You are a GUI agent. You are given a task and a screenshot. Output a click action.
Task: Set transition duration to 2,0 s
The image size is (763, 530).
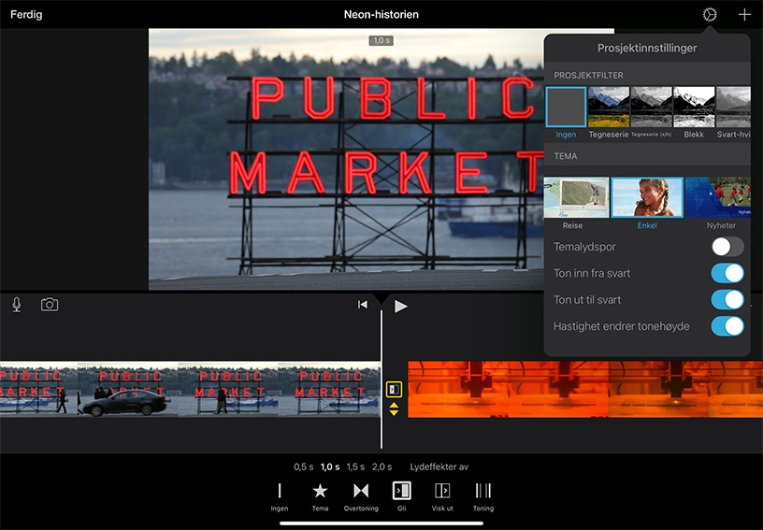coord(382,466)
